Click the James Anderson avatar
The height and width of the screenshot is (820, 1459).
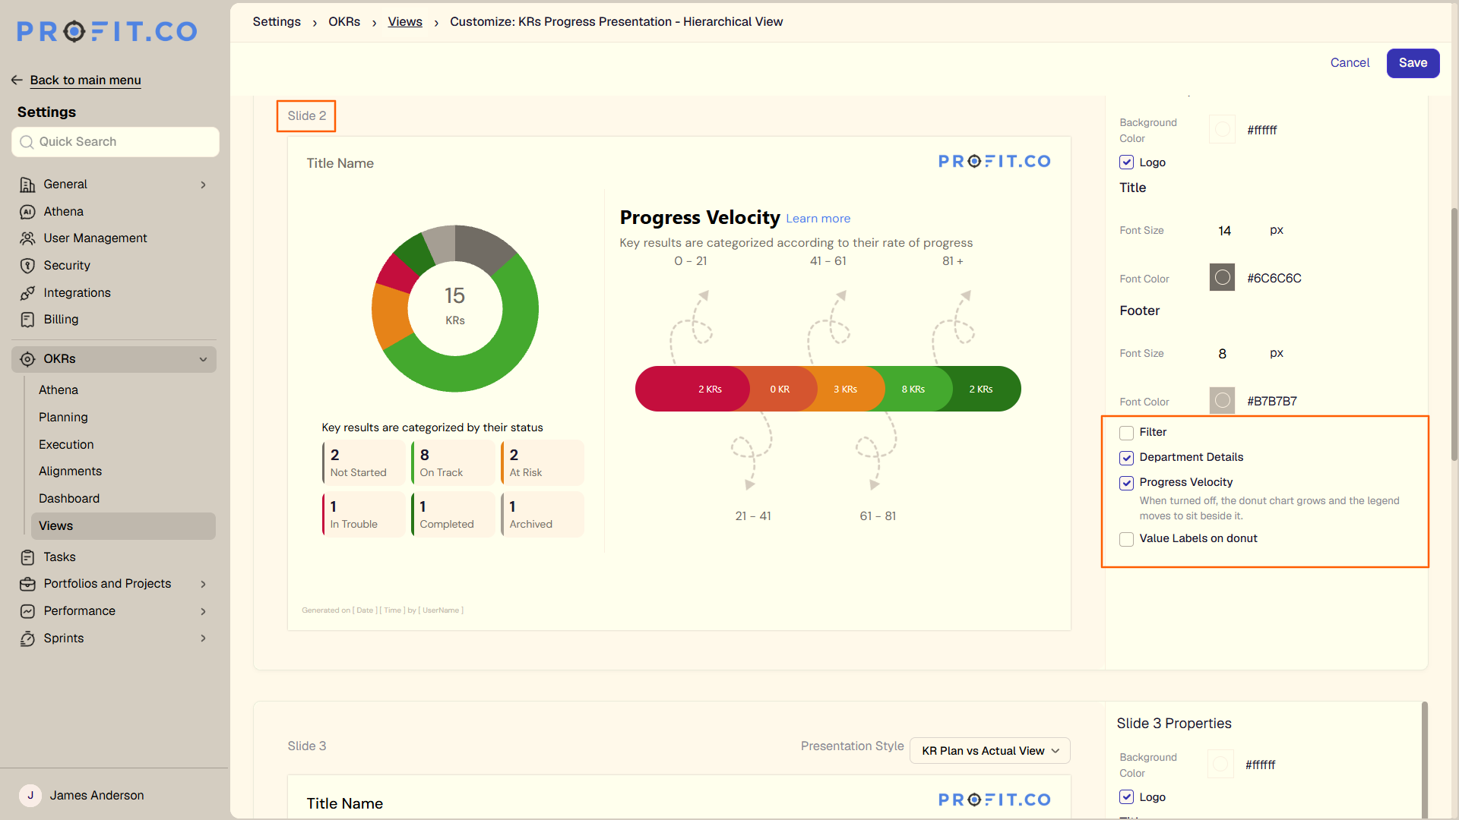tap(30, 795)
